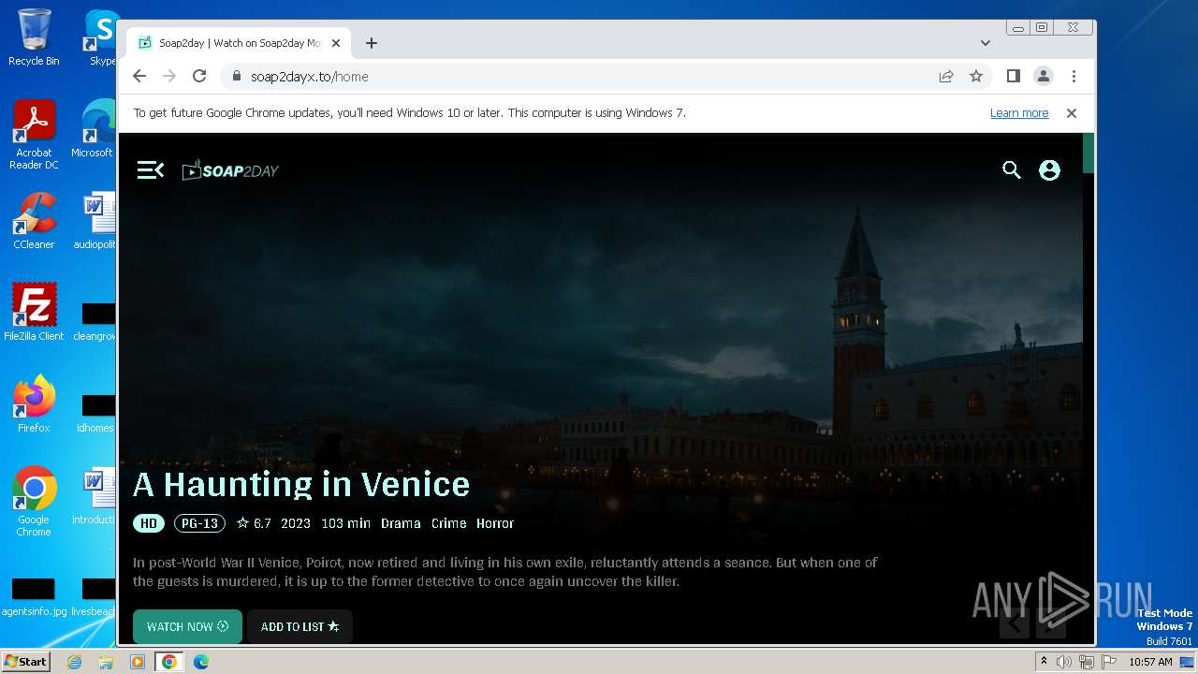Screen dimensions: 1198x674
Task: Click the Crime genre link
Action: (448, 523)
